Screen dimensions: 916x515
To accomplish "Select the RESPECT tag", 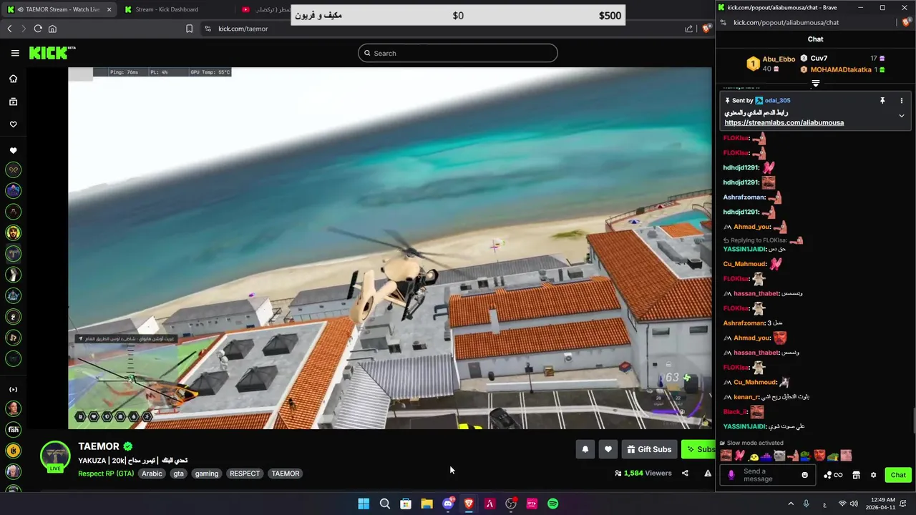I will click(245, 474).
